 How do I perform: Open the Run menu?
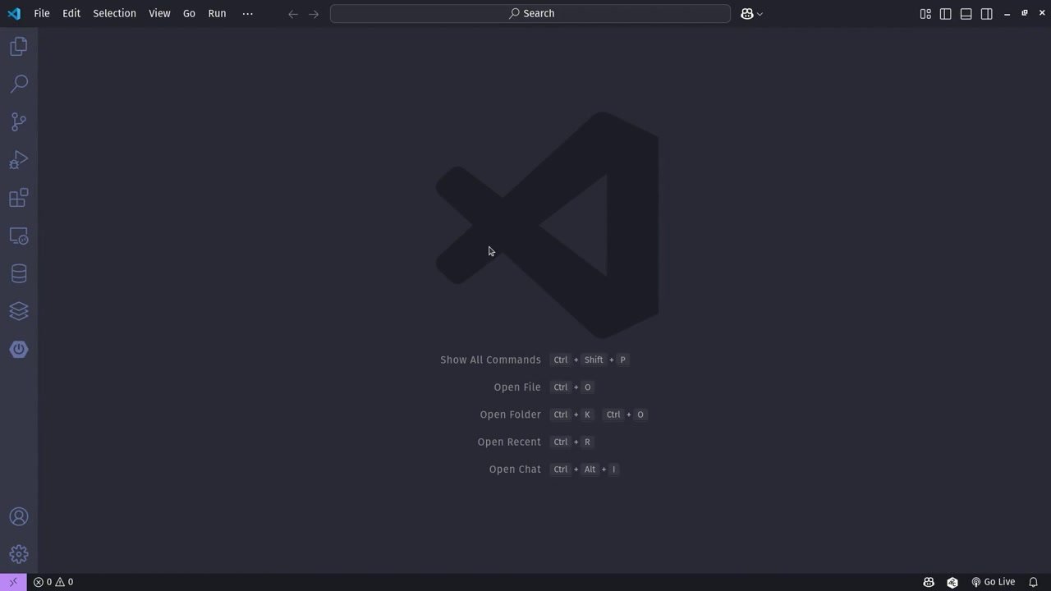217,13
